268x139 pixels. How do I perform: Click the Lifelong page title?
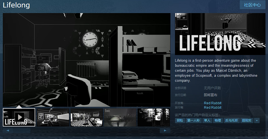point(16,5)
